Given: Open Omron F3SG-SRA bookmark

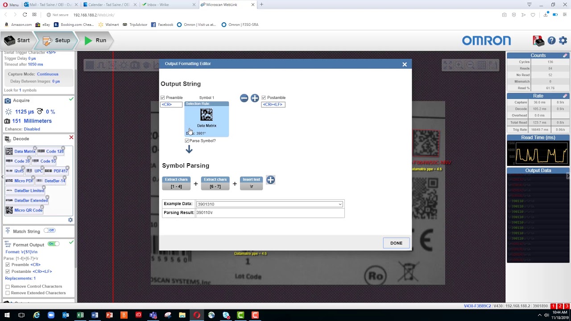Looking at the screenshot, I should 240,25.
